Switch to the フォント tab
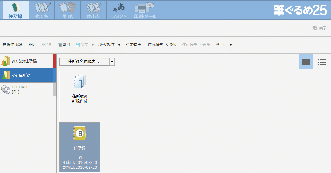Screen dimensions: 331x173 [119, 10]
